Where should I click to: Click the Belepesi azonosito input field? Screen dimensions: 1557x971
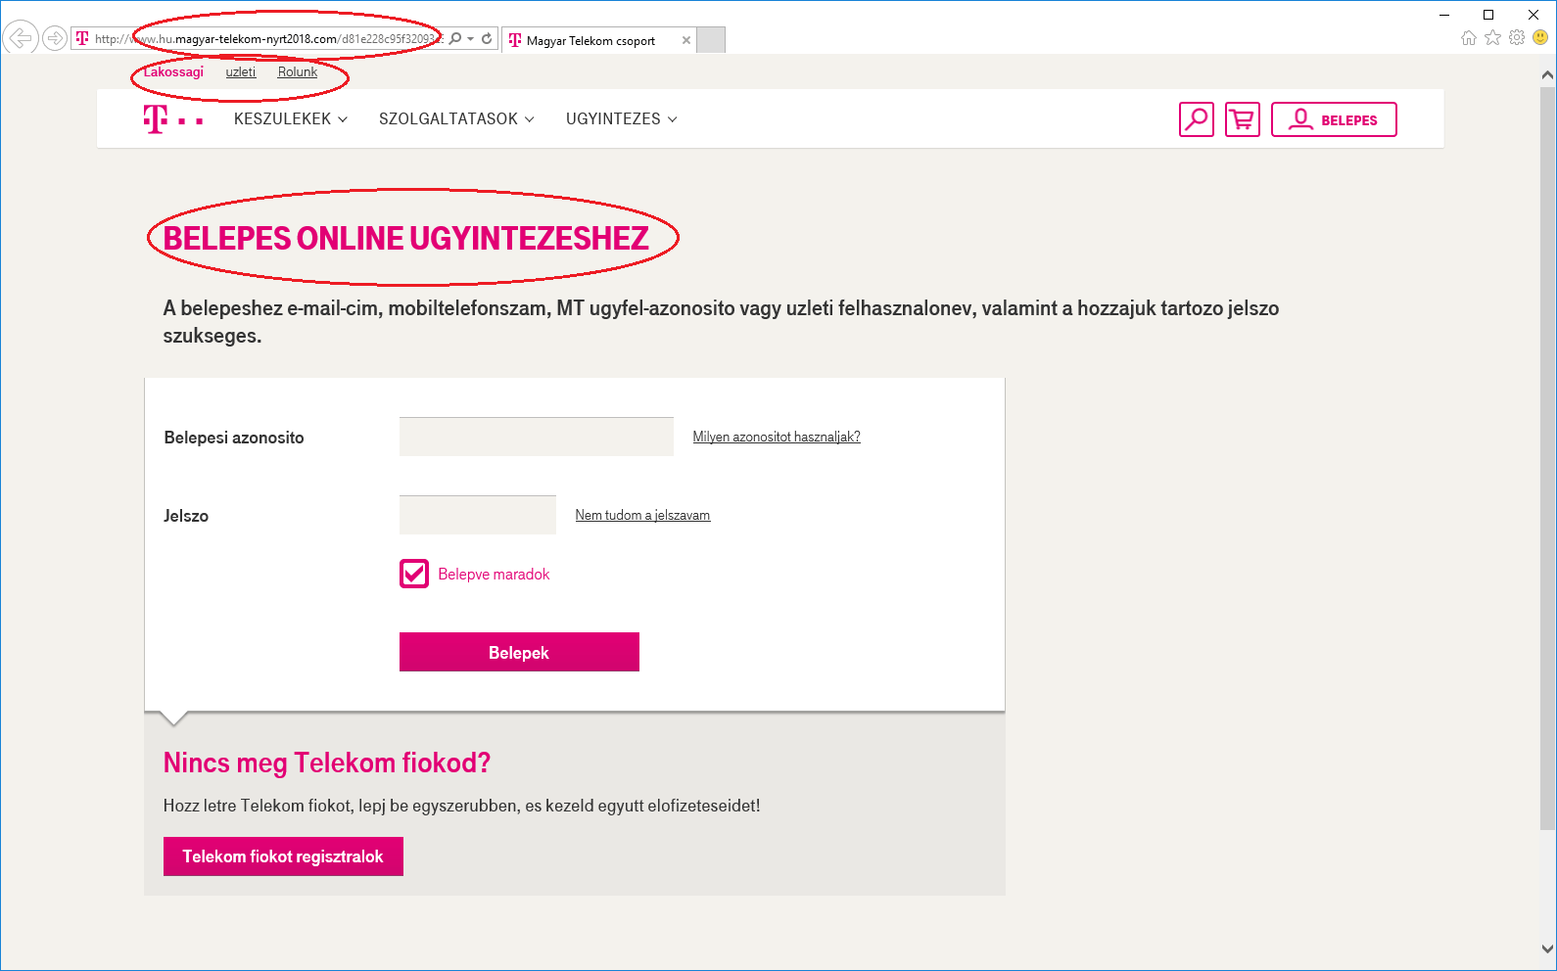pos(536,437)
